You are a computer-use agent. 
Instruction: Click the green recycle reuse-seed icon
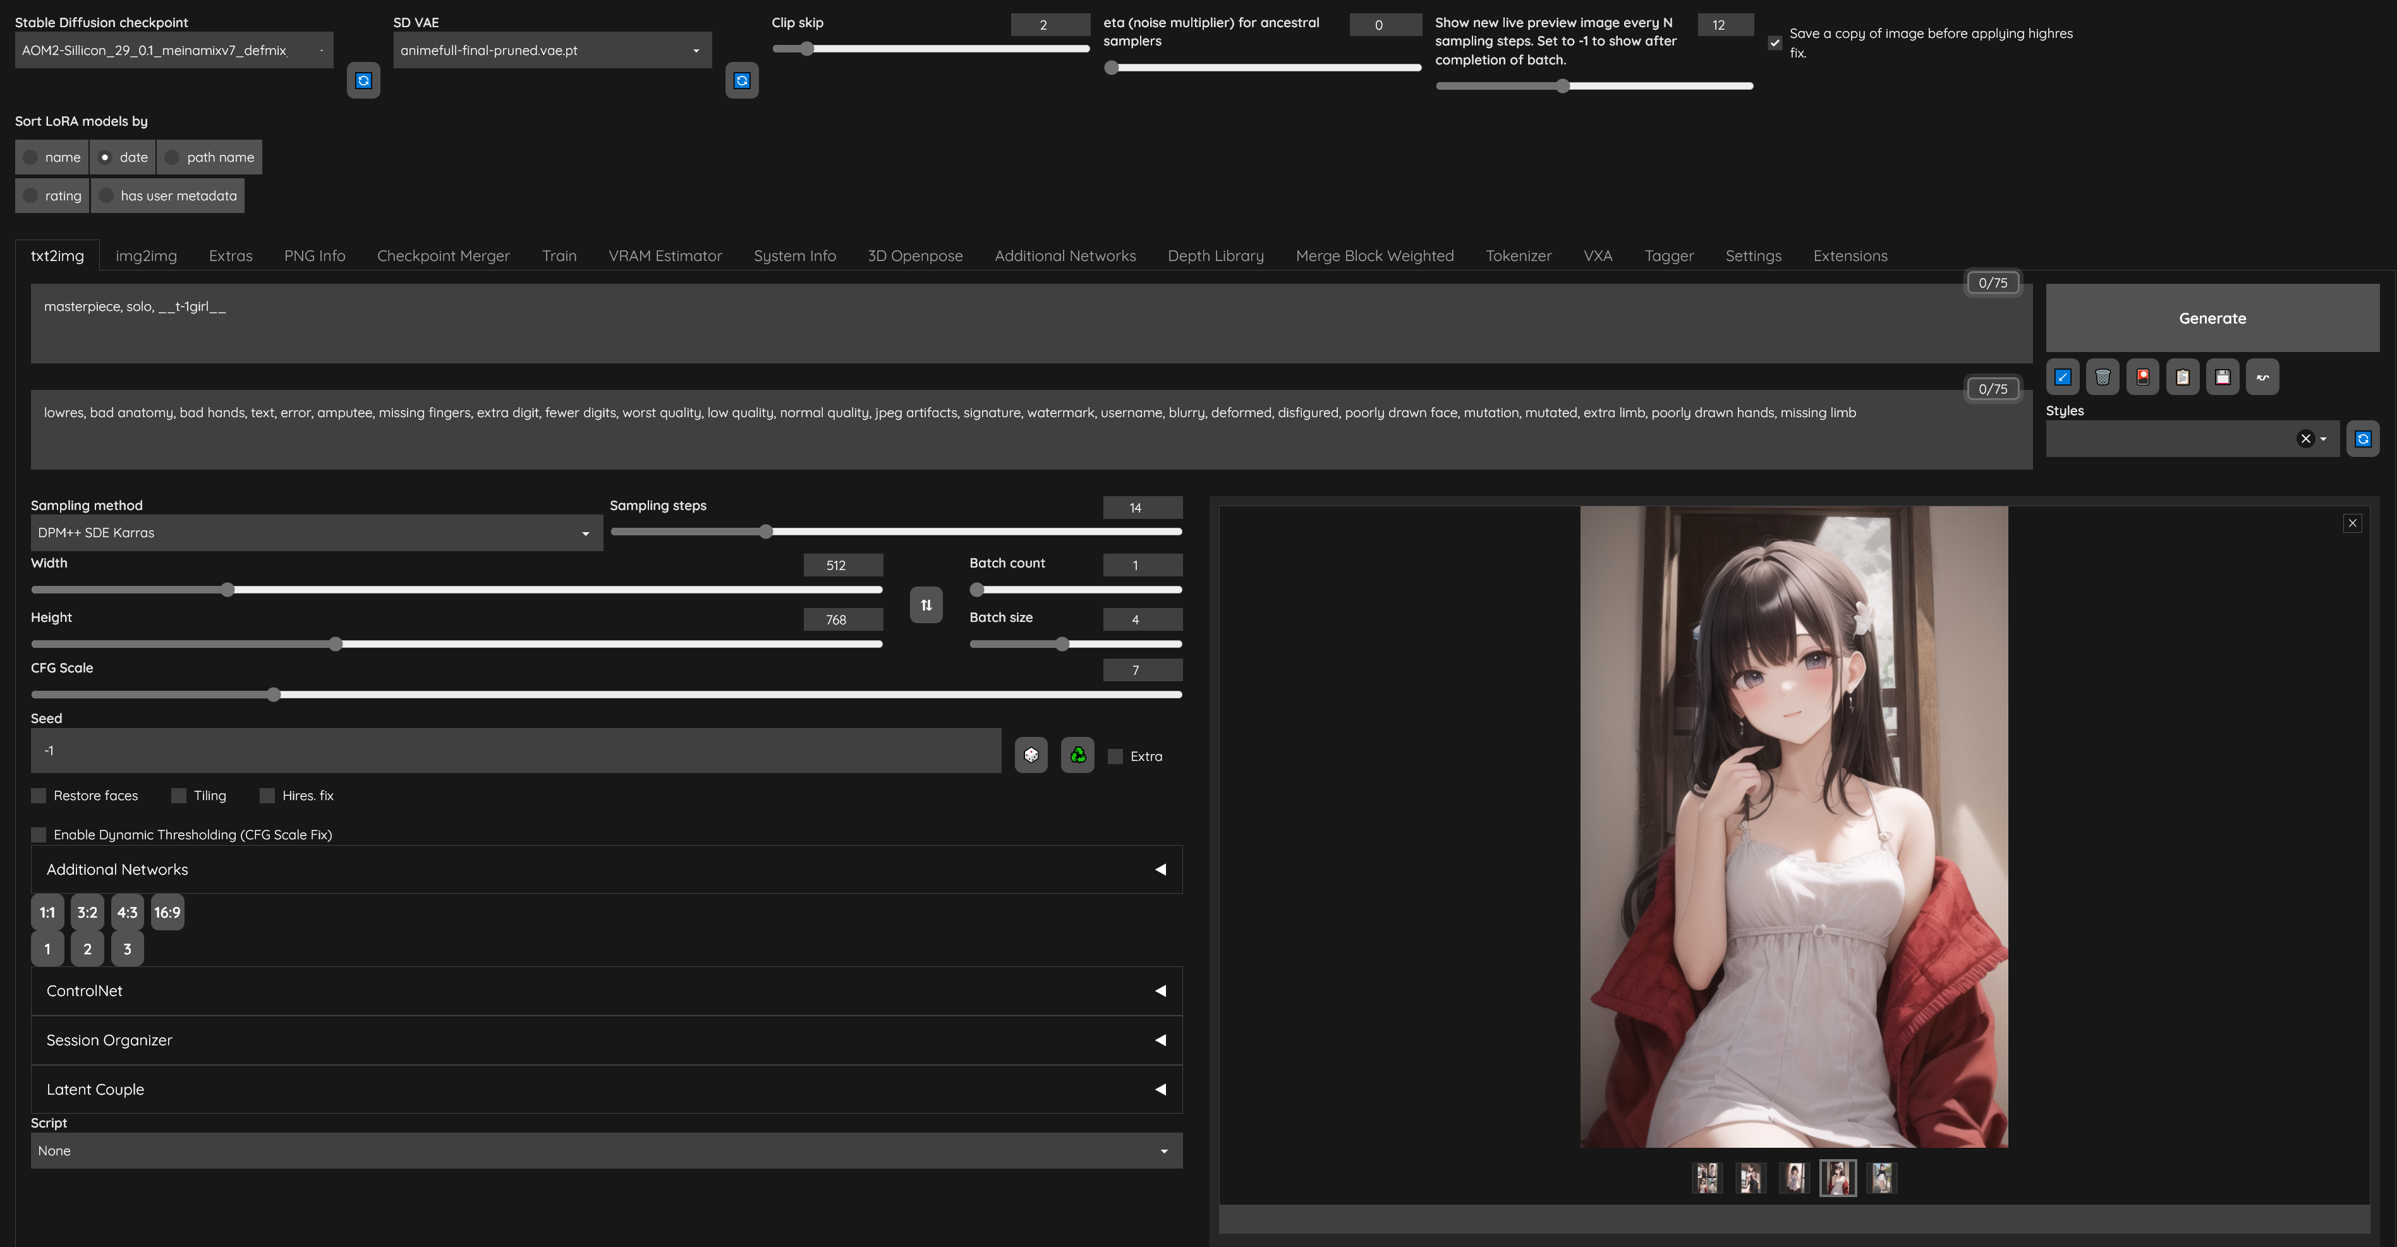pyautogui.click(x=1077, y=755)
